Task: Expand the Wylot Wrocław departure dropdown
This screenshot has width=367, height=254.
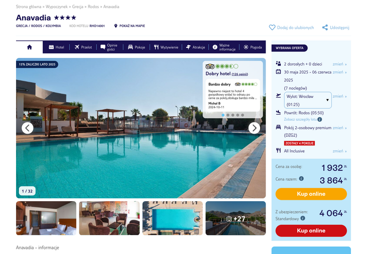Action: (x=308, y=100)
